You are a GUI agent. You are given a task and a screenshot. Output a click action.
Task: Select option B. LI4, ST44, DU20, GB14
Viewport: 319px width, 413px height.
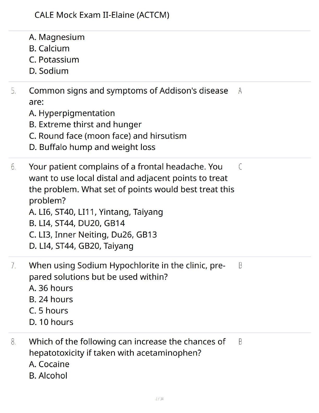tap(77, 223)
